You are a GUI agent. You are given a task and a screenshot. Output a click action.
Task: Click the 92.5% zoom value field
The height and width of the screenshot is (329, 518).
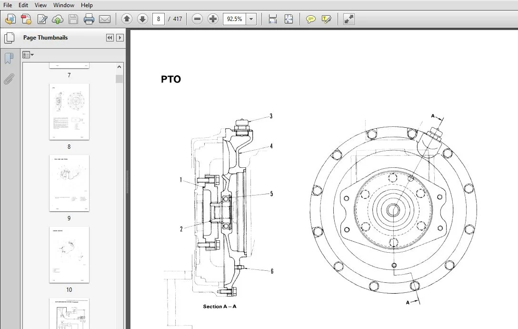tap(235, 19)
